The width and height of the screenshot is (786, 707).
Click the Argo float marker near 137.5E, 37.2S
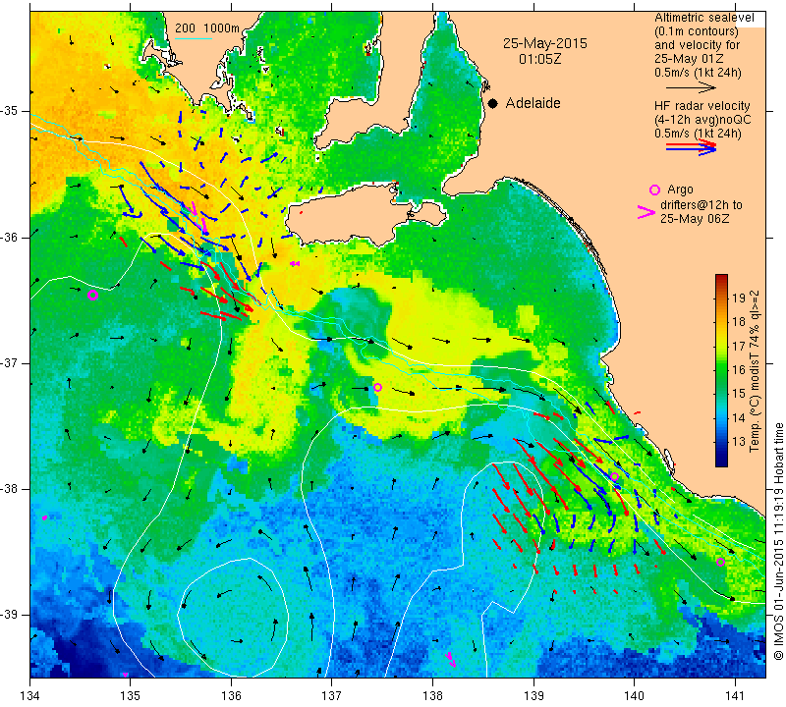377,387
